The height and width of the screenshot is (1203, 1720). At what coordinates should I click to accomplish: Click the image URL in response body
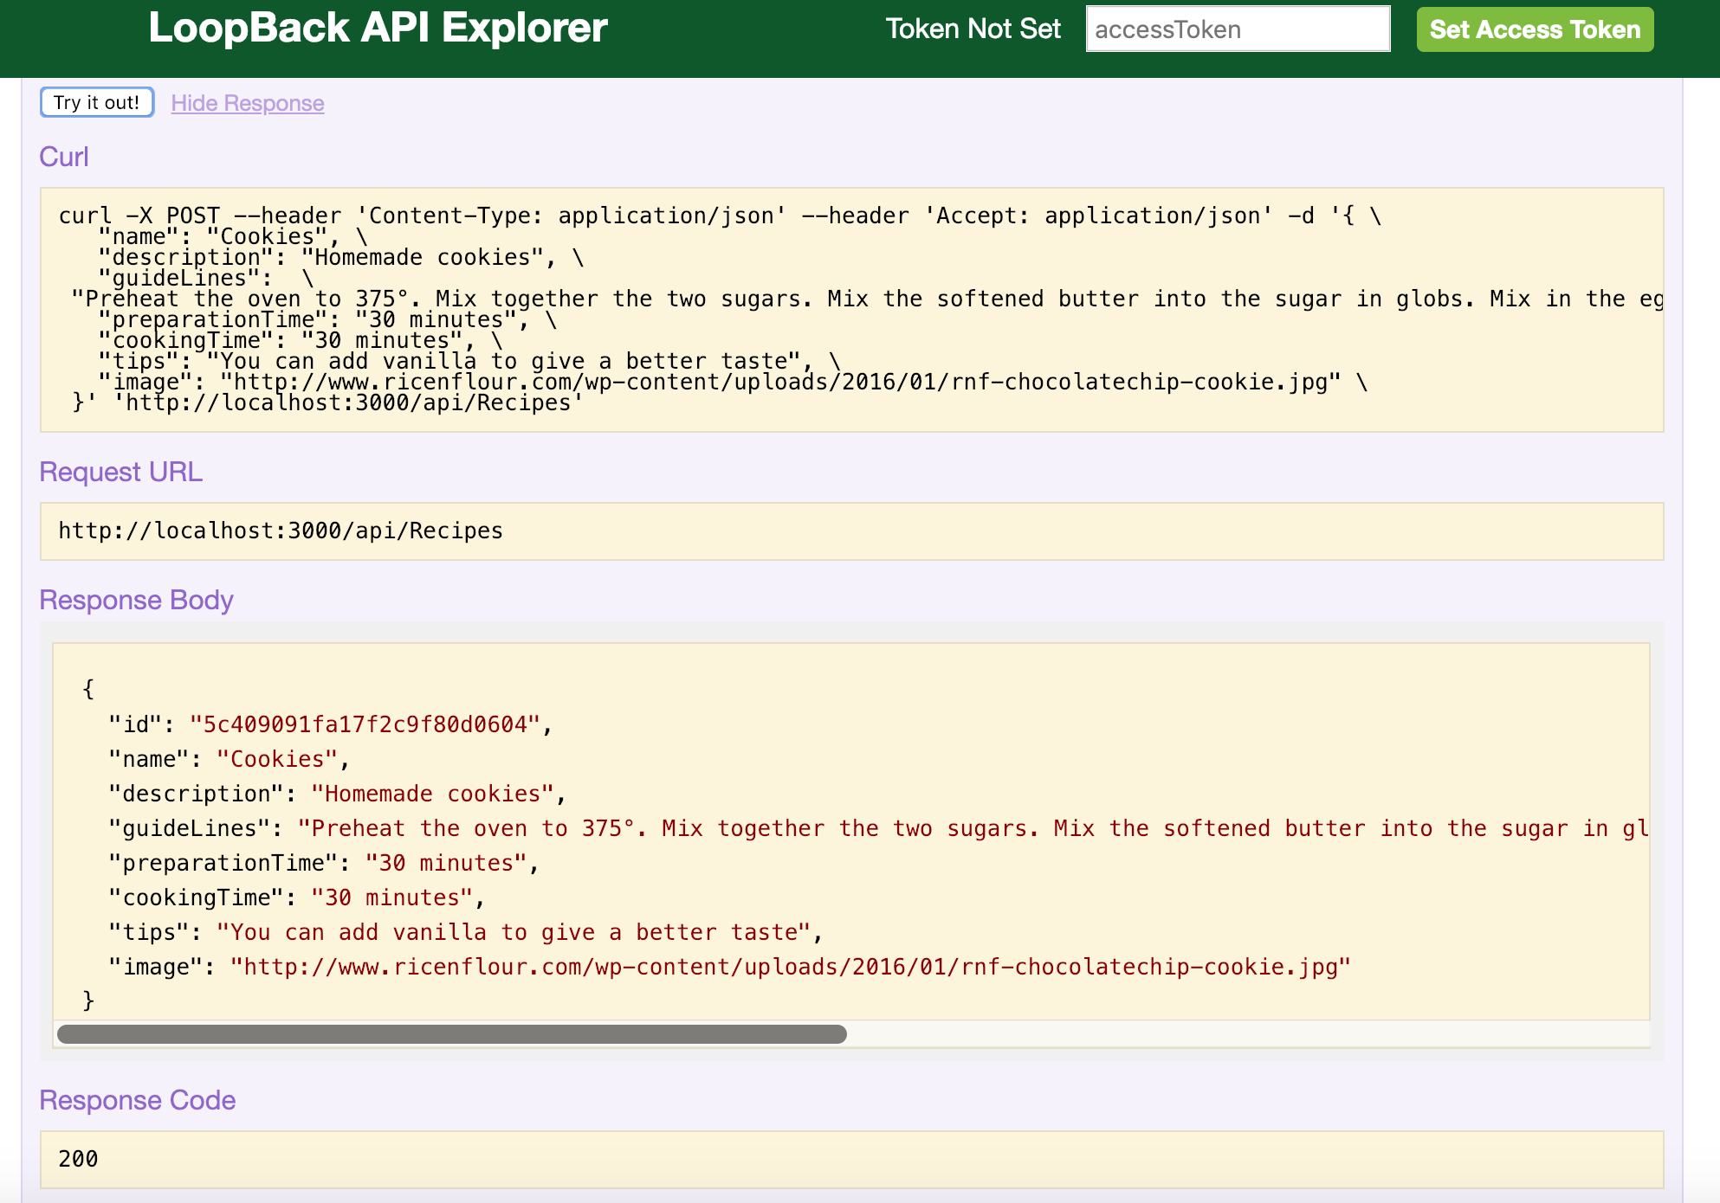click(789, 967)
